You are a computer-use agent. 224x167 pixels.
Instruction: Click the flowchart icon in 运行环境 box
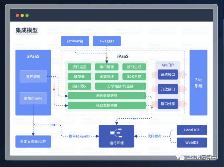(x=116, y=133)
